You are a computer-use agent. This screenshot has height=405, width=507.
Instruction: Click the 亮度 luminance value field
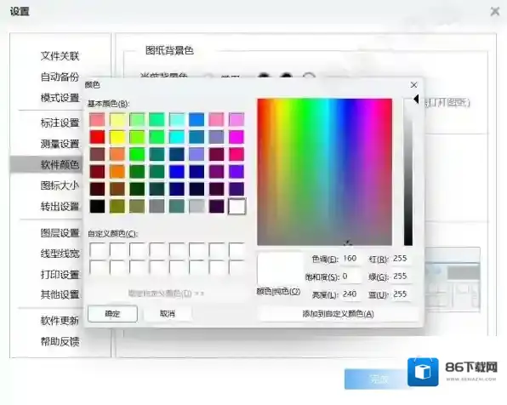tap(350, 294)
